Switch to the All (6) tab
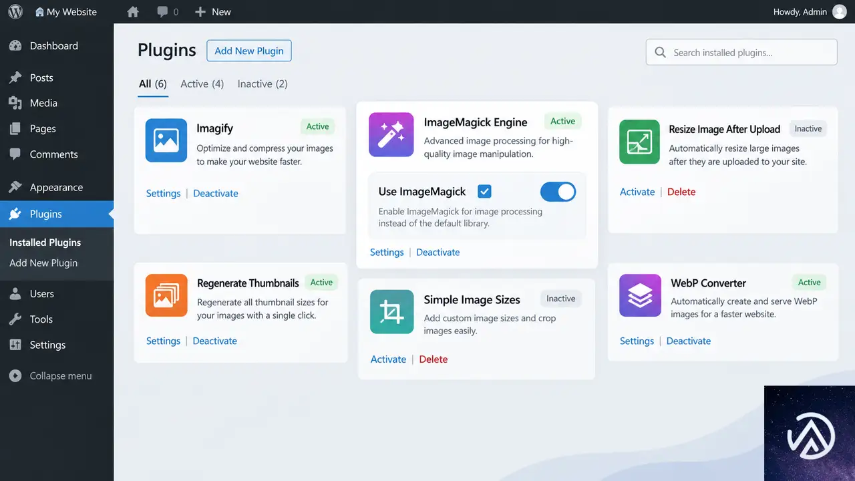Image resolution: width=855 pixels, height=481 pixels. (x=153, y=84)
